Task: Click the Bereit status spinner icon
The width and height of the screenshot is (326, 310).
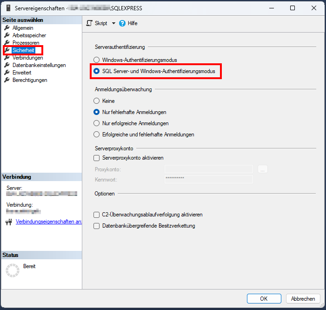Action: [13, 270]
